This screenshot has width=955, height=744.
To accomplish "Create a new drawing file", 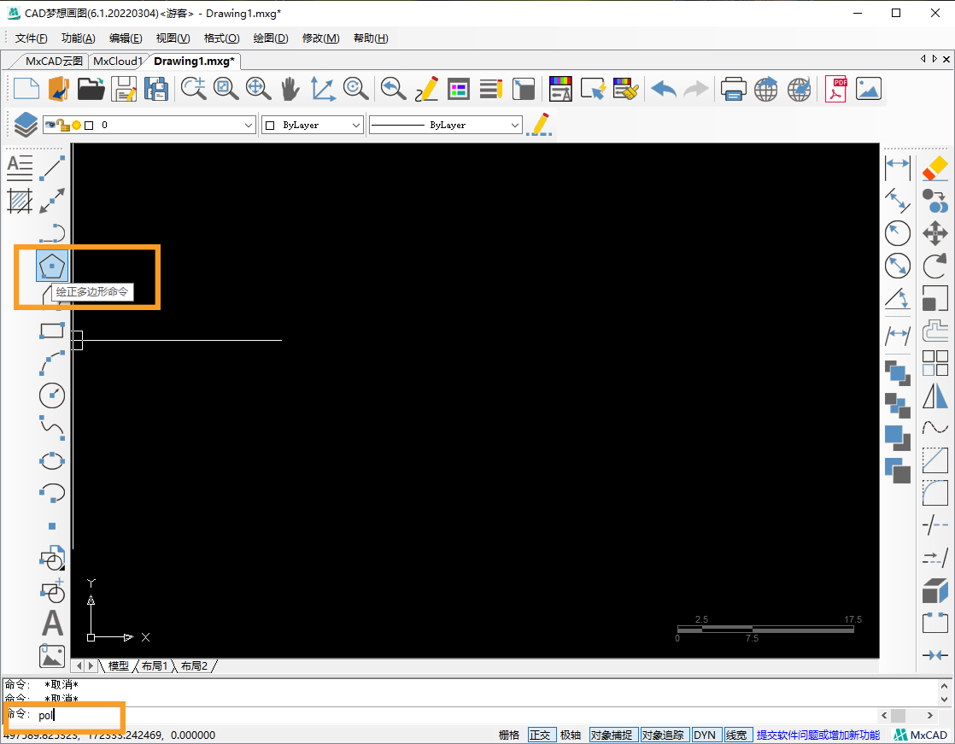I will click(26, 89).
